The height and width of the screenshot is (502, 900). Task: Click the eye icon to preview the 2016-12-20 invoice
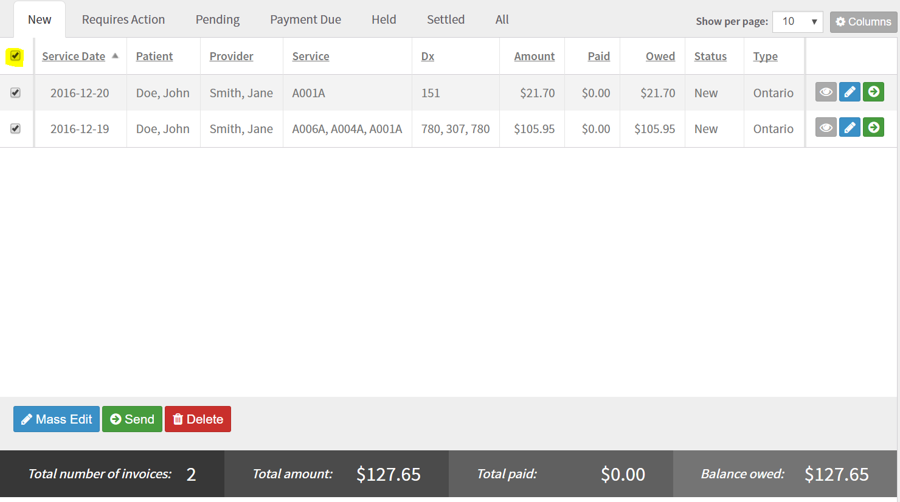pos(825,92)
